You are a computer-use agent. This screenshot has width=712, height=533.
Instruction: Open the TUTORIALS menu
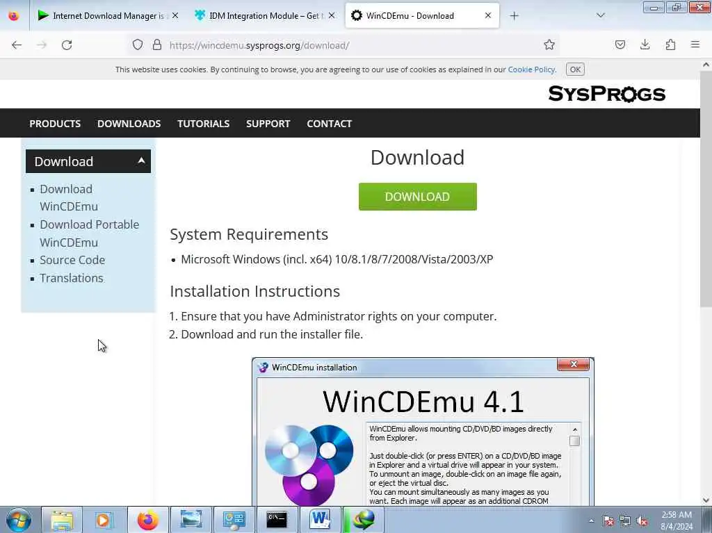[x=204, y=124]
